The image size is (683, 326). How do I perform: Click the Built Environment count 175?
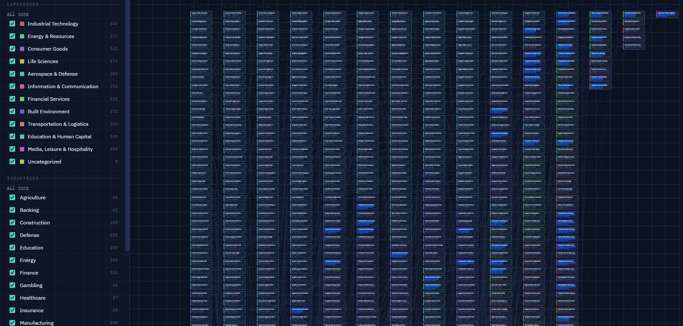pyautogui.click(x=114, y=112)
